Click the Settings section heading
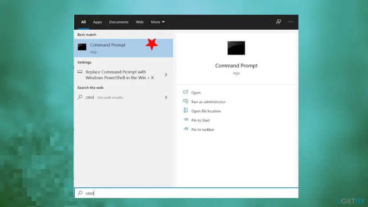The height and width of the screenshot is (207, 368). [x=84, y=62]
